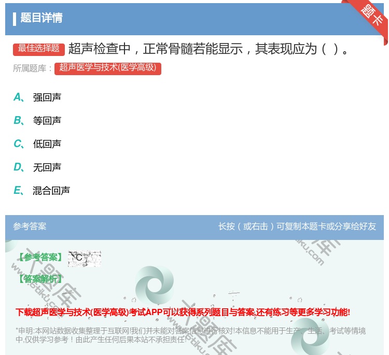Pick option D 无回声
The image size is (389, 355).
point(37,167)
